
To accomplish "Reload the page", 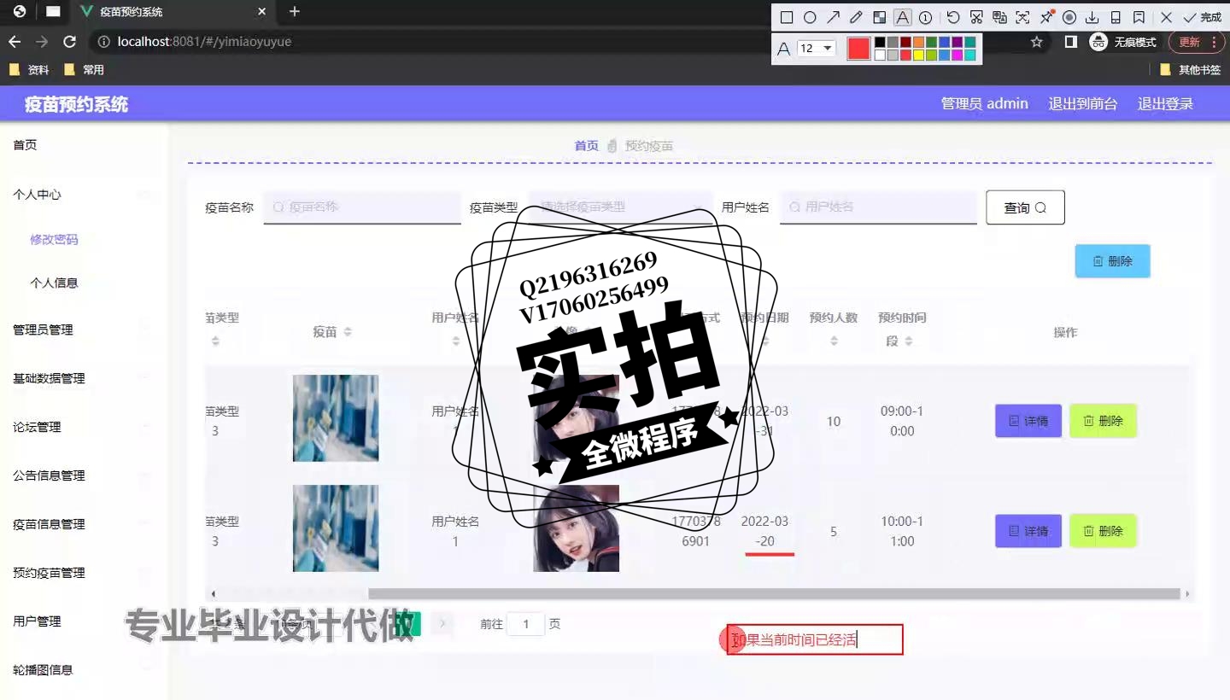I will coord(70,42).
